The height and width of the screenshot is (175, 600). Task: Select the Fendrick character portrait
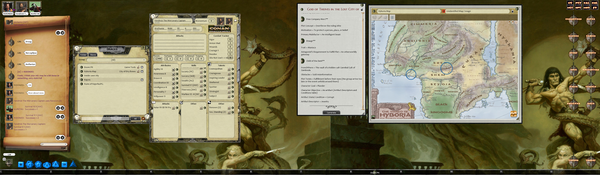click(22, 7)
